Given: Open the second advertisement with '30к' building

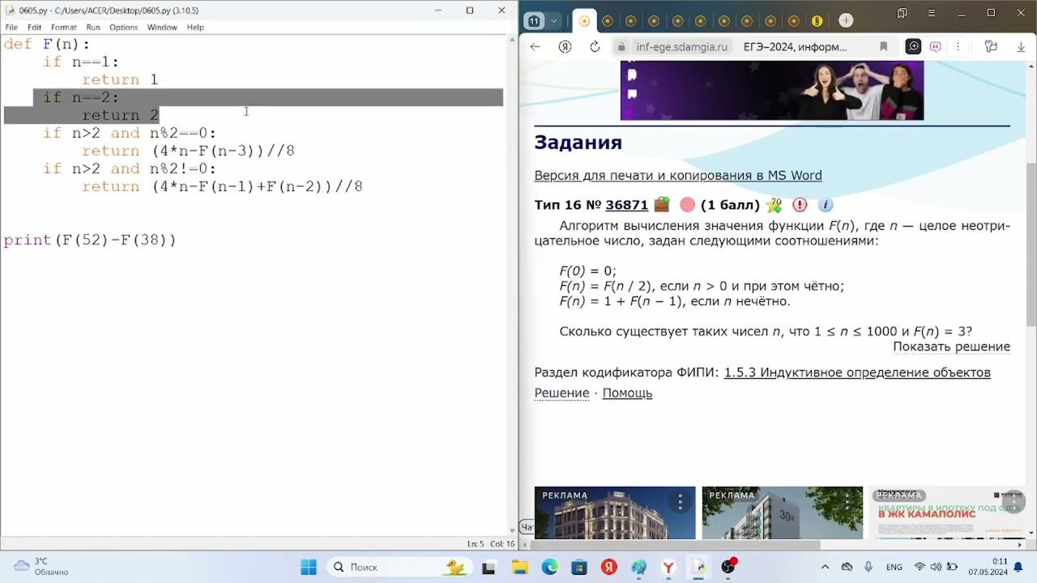Looking at the screenshot, I should (783, 513).
